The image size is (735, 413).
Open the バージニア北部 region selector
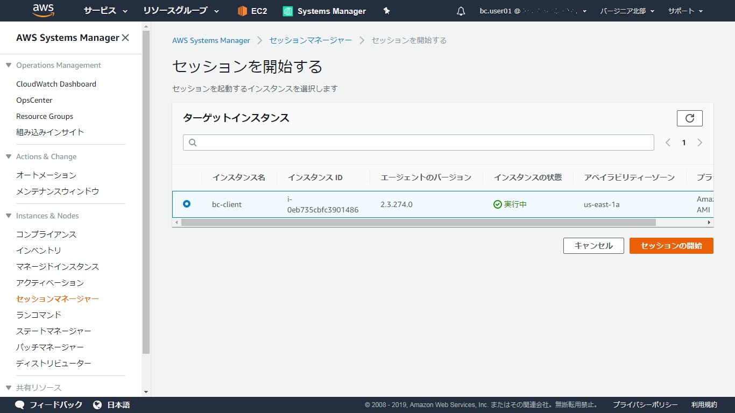click(x=627, y=11)
